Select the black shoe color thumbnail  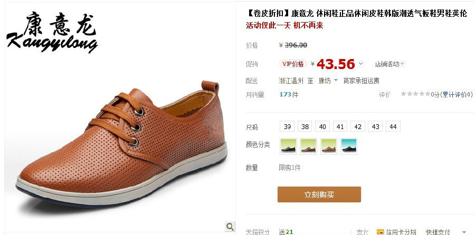click(x=288, y=146)
